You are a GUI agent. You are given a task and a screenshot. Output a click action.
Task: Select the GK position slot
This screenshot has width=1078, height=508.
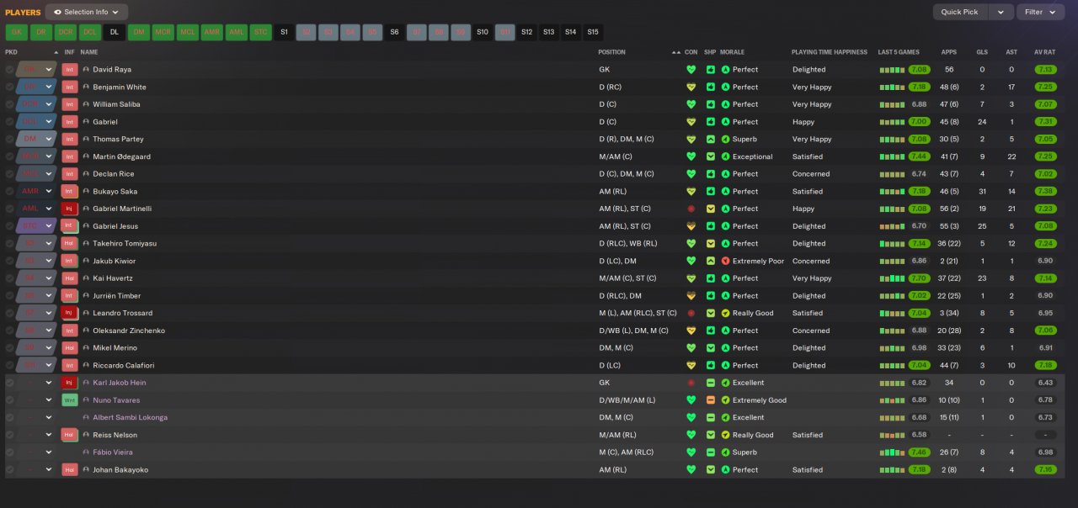[16, 32]
